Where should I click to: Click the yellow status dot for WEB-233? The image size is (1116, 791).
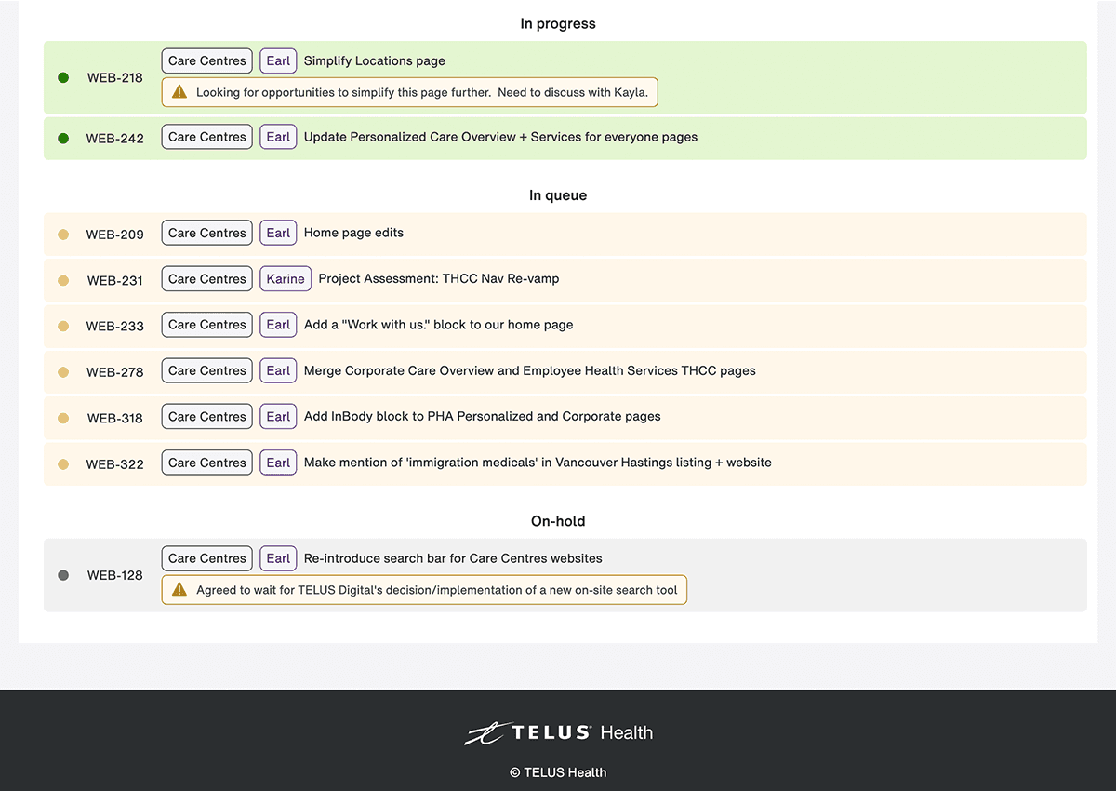pos(63,327)
